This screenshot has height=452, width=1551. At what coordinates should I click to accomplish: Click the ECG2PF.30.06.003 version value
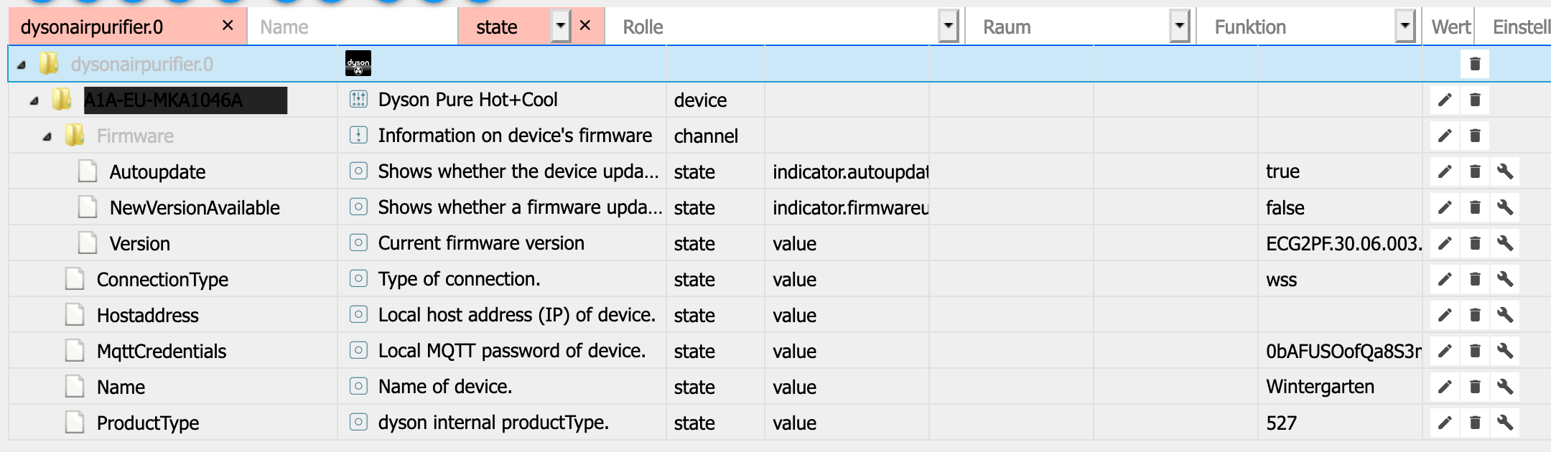[1343, 243]
